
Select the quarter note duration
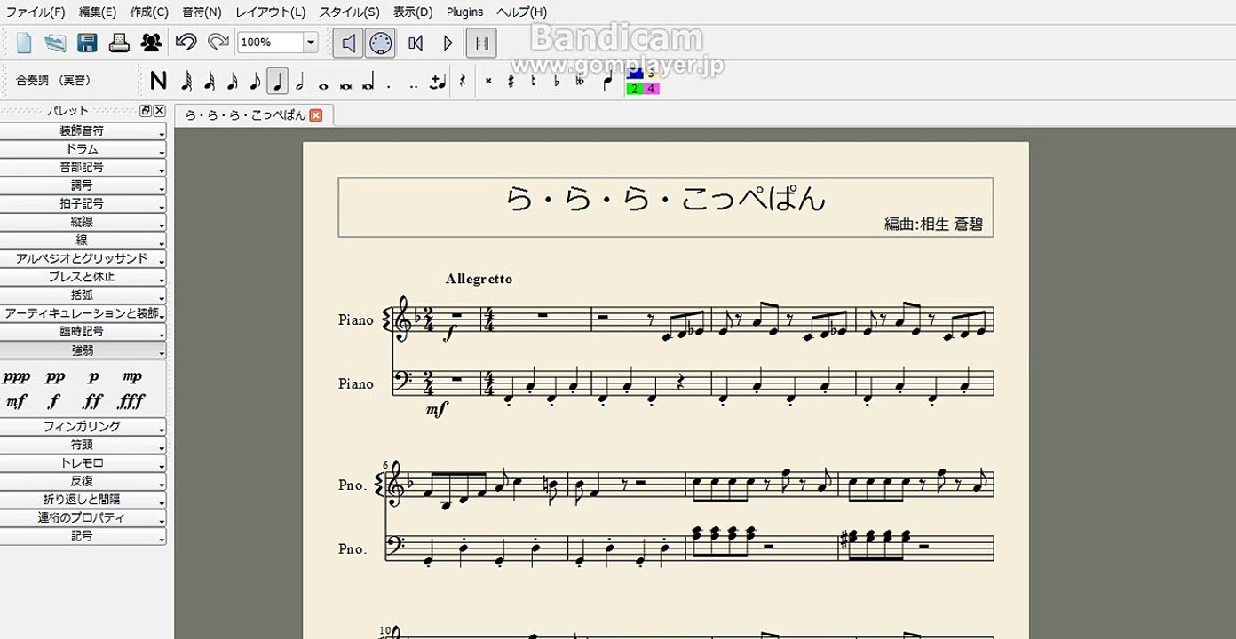click(x=277, y=81)
